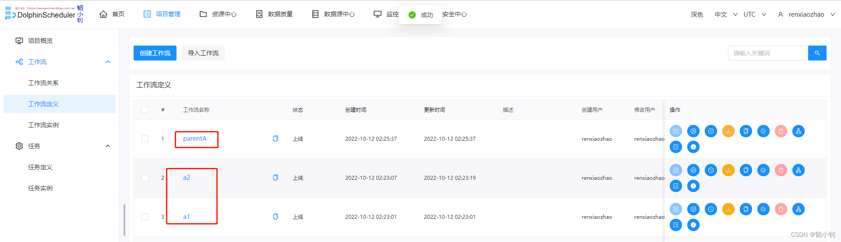Run workflow parentA with the play icon

click(693, 131)
